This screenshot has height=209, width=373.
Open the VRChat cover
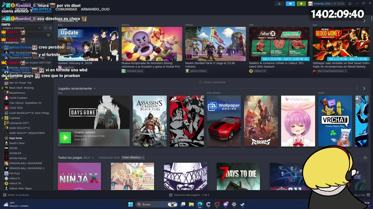tap(335, 121)
